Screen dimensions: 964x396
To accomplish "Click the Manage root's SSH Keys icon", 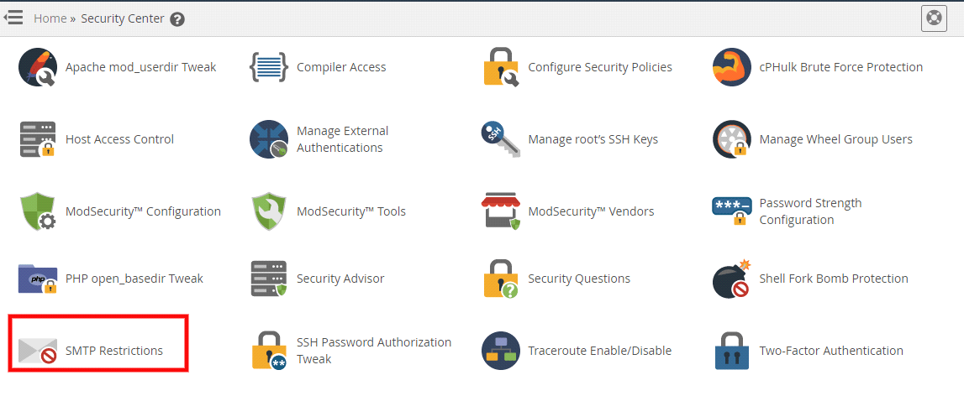I will (500, 139).
